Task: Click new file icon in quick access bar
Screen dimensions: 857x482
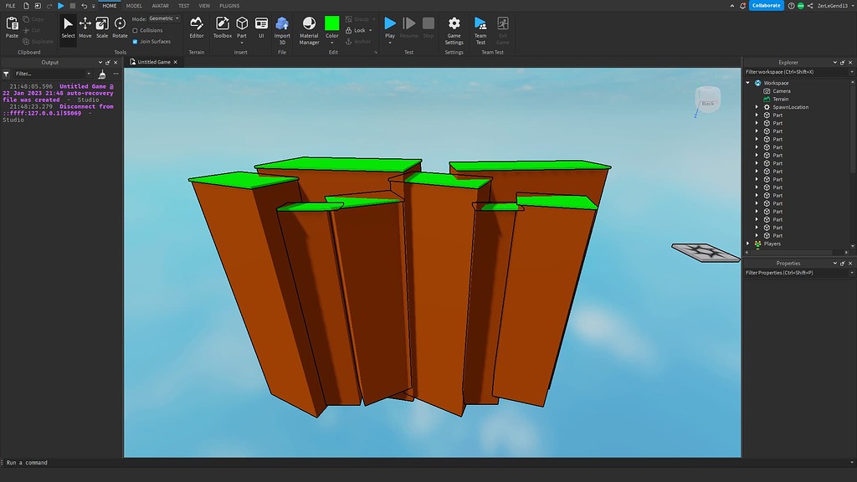Action: tap(26, 6)
